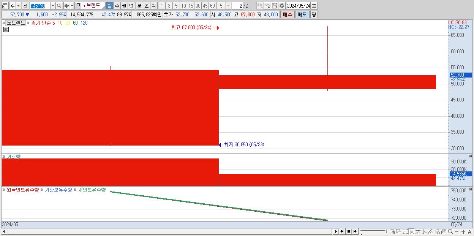Select the 월 monthly chart period
The width and height of the screenshot is (474, 236).
tap(124, 6)
